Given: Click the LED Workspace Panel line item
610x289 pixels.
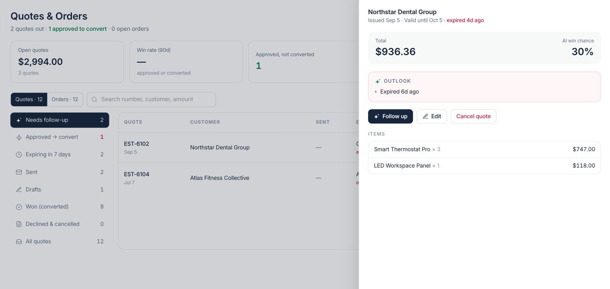Looking at the screenshot, I should click(x=484, y=166).
